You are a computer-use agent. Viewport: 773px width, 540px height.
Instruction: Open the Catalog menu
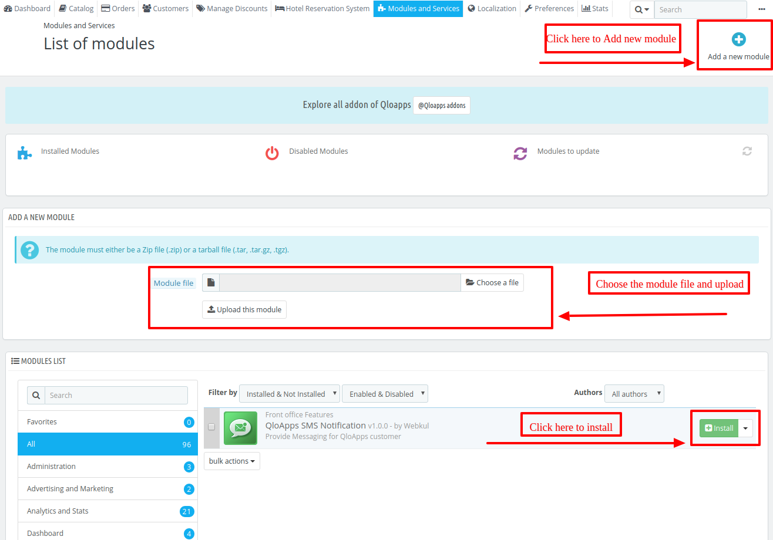point(76,8)
